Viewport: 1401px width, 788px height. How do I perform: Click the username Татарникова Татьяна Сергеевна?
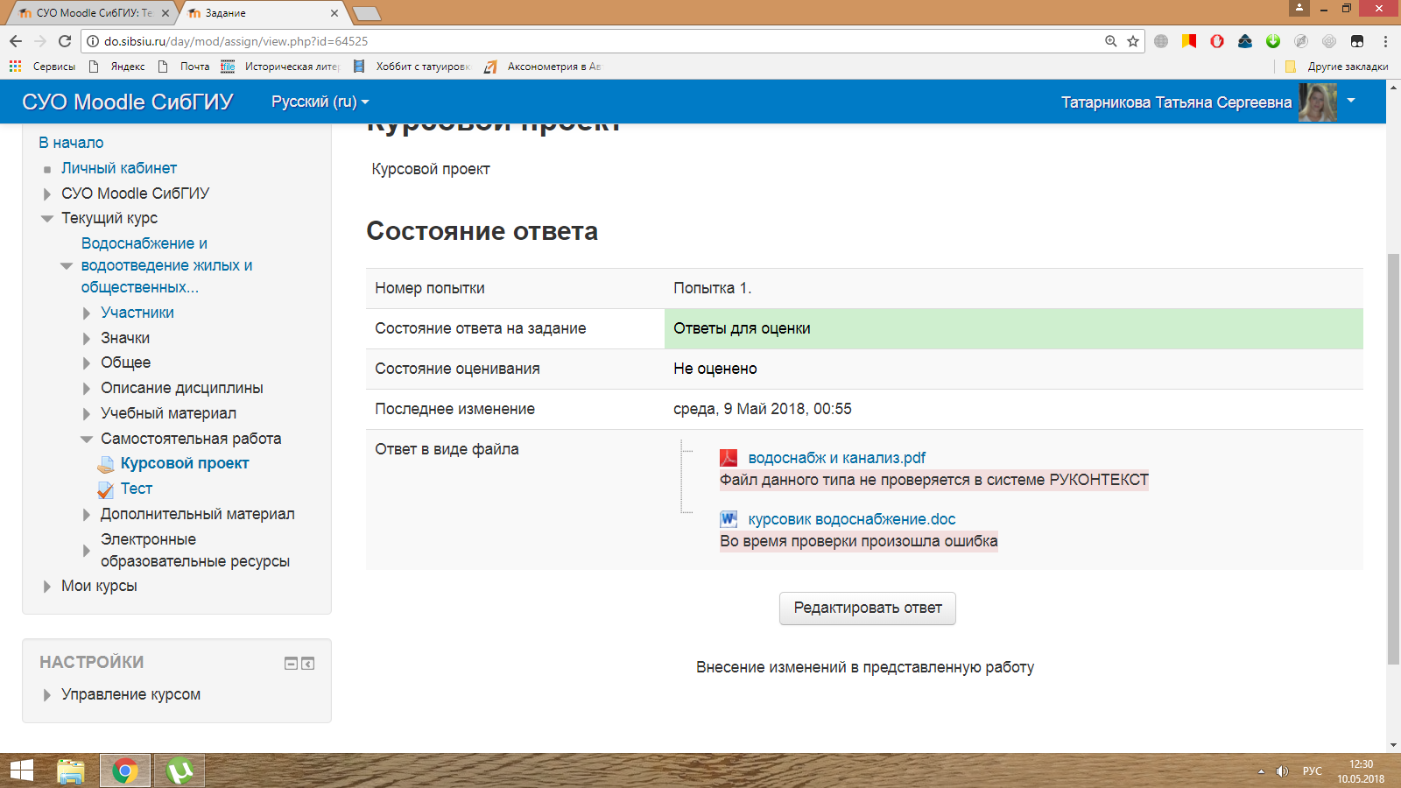point(1176,102)
